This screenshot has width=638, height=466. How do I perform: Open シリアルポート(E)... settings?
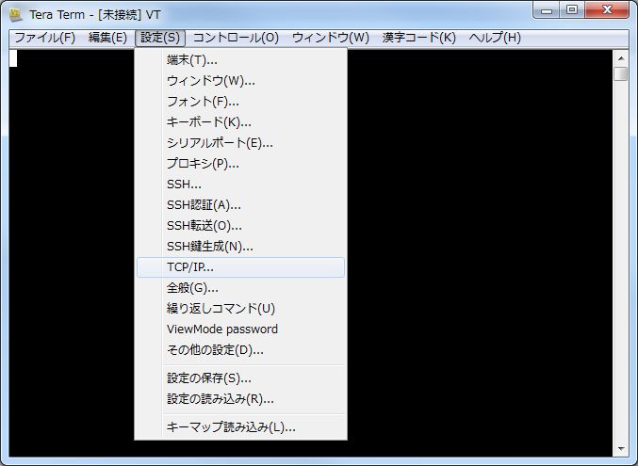pos(220,143)
